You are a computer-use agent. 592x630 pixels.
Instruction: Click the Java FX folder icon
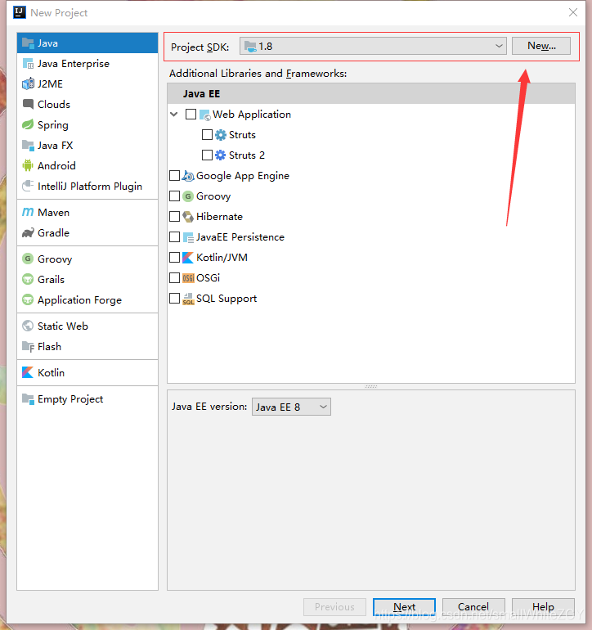click(28, 145)
